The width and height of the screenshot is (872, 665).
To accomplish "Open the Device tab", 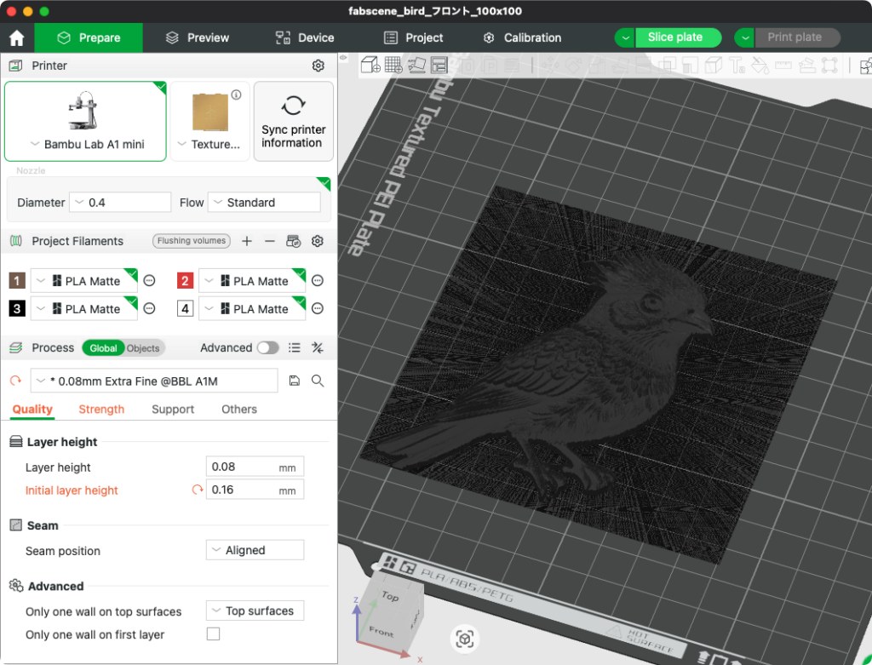I will pos(305,37).
